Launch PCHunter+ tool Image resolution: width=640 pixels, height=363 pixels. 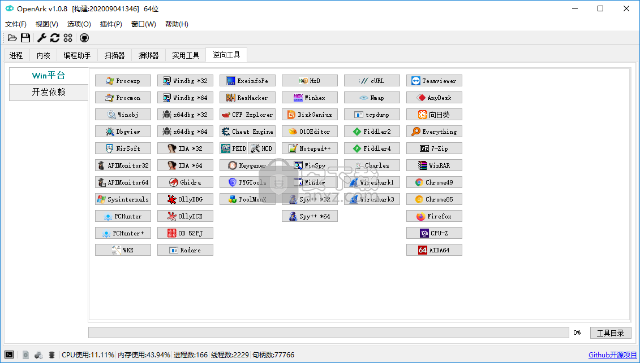tap(123, 233)
